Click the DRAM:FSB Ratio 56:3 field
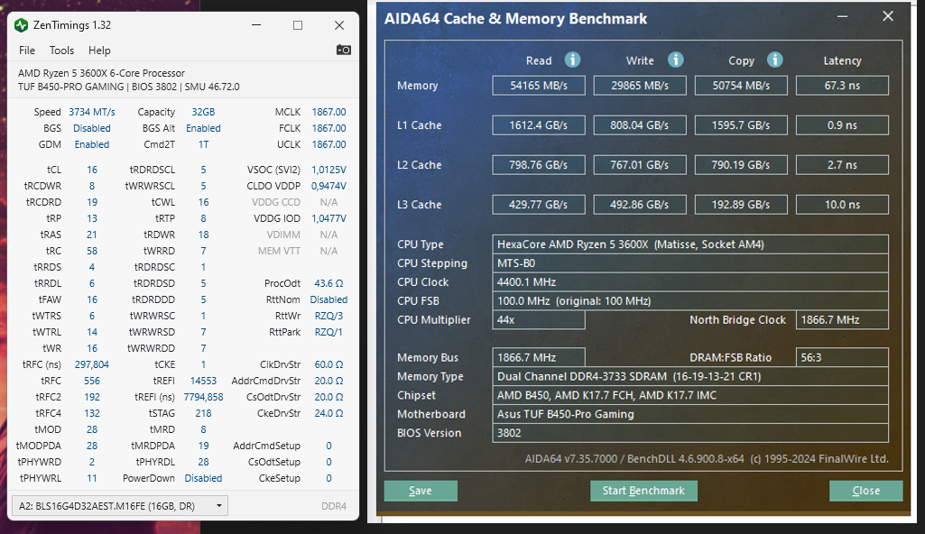Screen dimensions: 925x534 tap(842, 357)
